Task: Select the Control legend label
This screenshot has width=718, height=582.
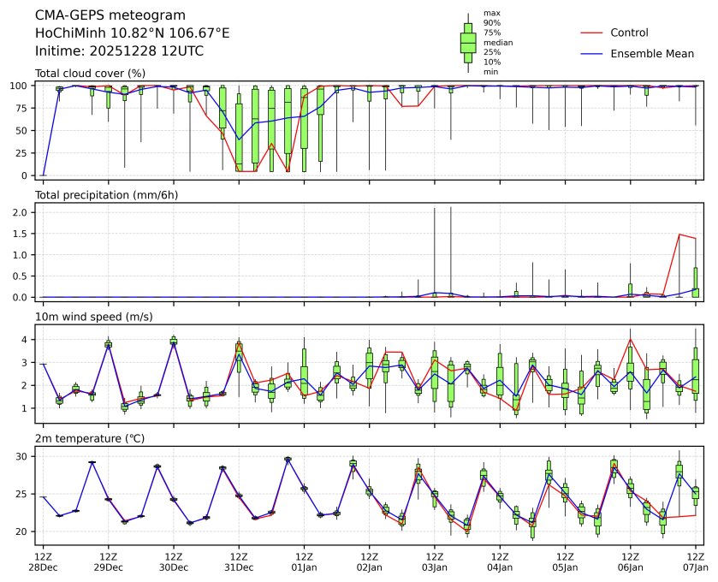Action: (x=629, y=33)
